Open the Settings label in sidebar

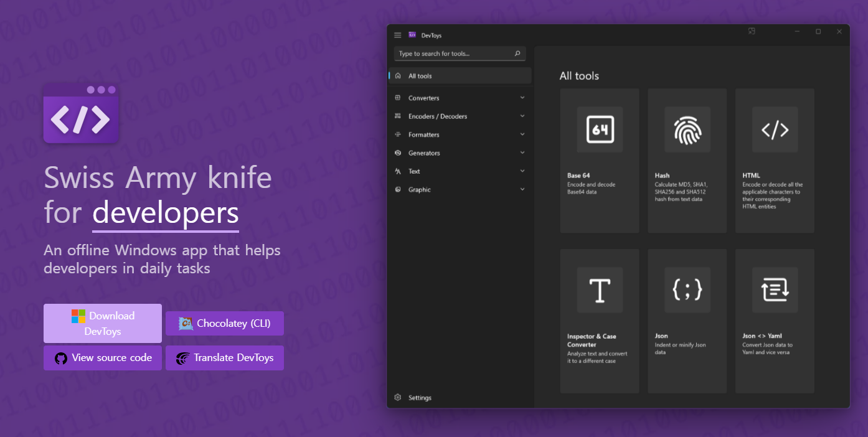(x=420, y=398)
